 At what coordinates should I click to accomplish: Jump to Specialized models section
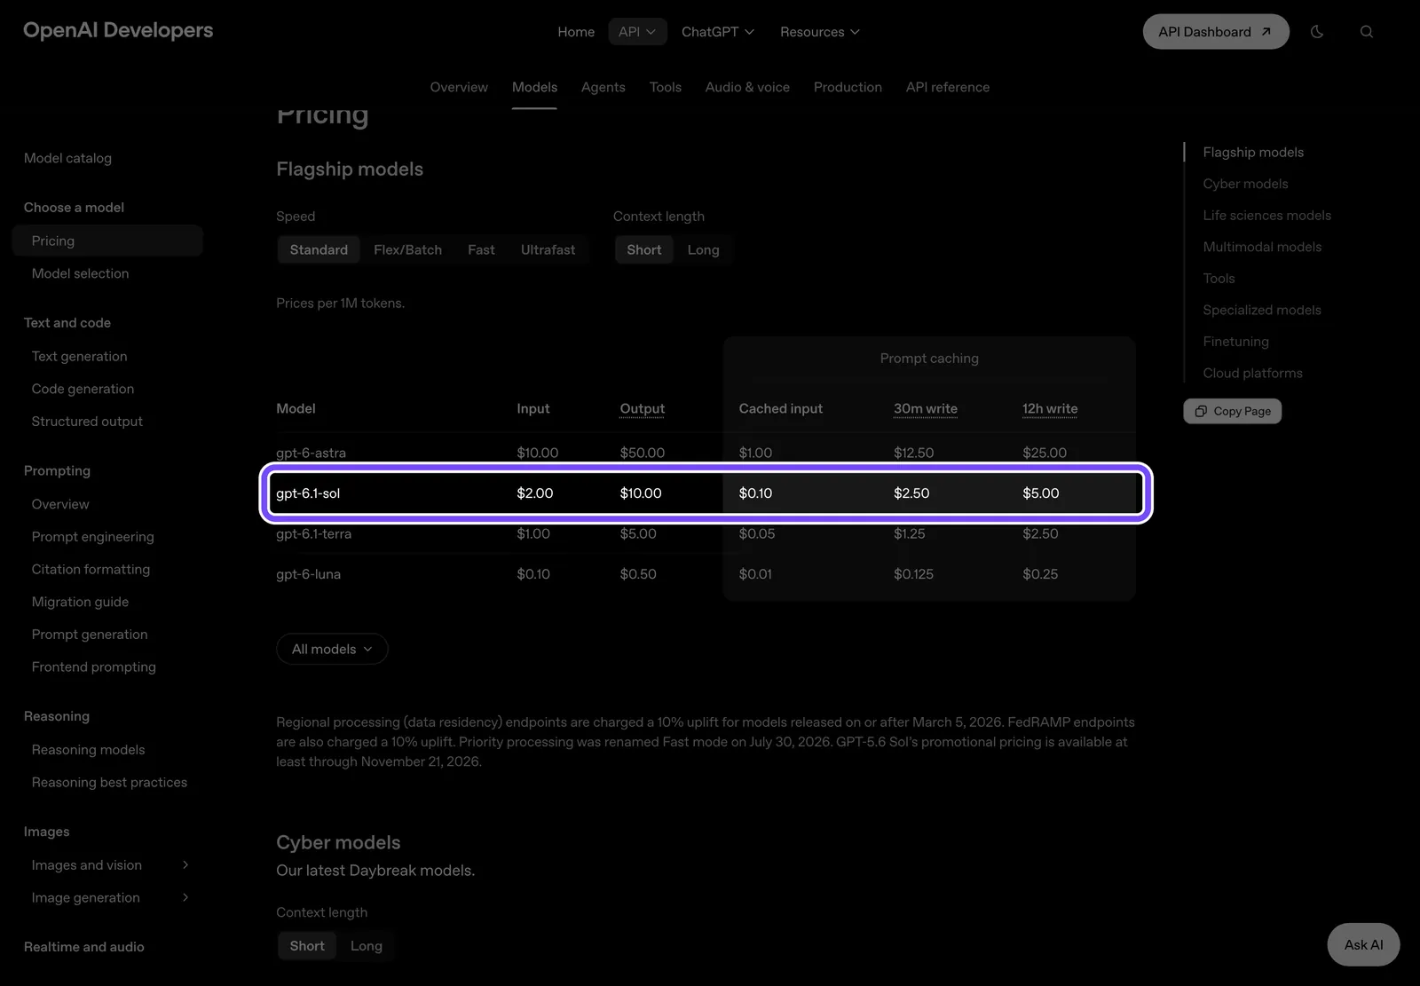coord(1262,310)
